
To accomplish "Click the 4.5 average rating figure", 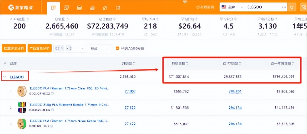I will click(228, 26).
